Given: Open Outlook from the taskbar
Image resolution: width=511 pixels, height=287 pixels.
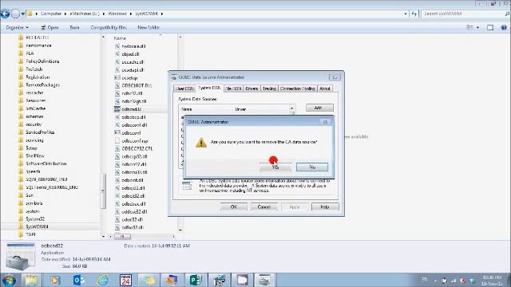Looking at the screenshot, I should coord(79,280).
